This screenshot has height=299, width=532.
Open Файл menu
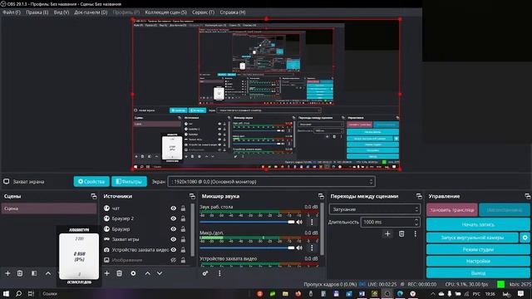click(x=12, y=12)
